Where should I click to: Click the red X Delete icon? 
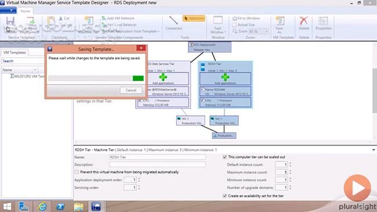[304, 21]
